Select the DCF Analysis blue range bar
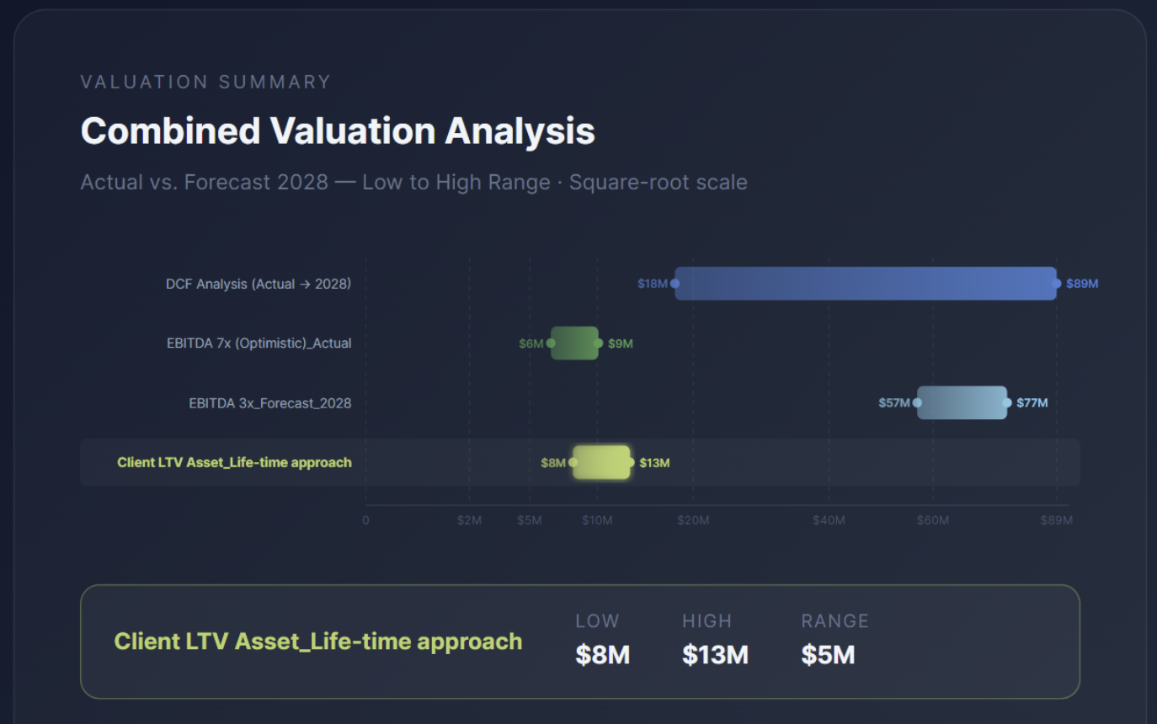Viewport: 1157px width, 724px height. [866, 284]
